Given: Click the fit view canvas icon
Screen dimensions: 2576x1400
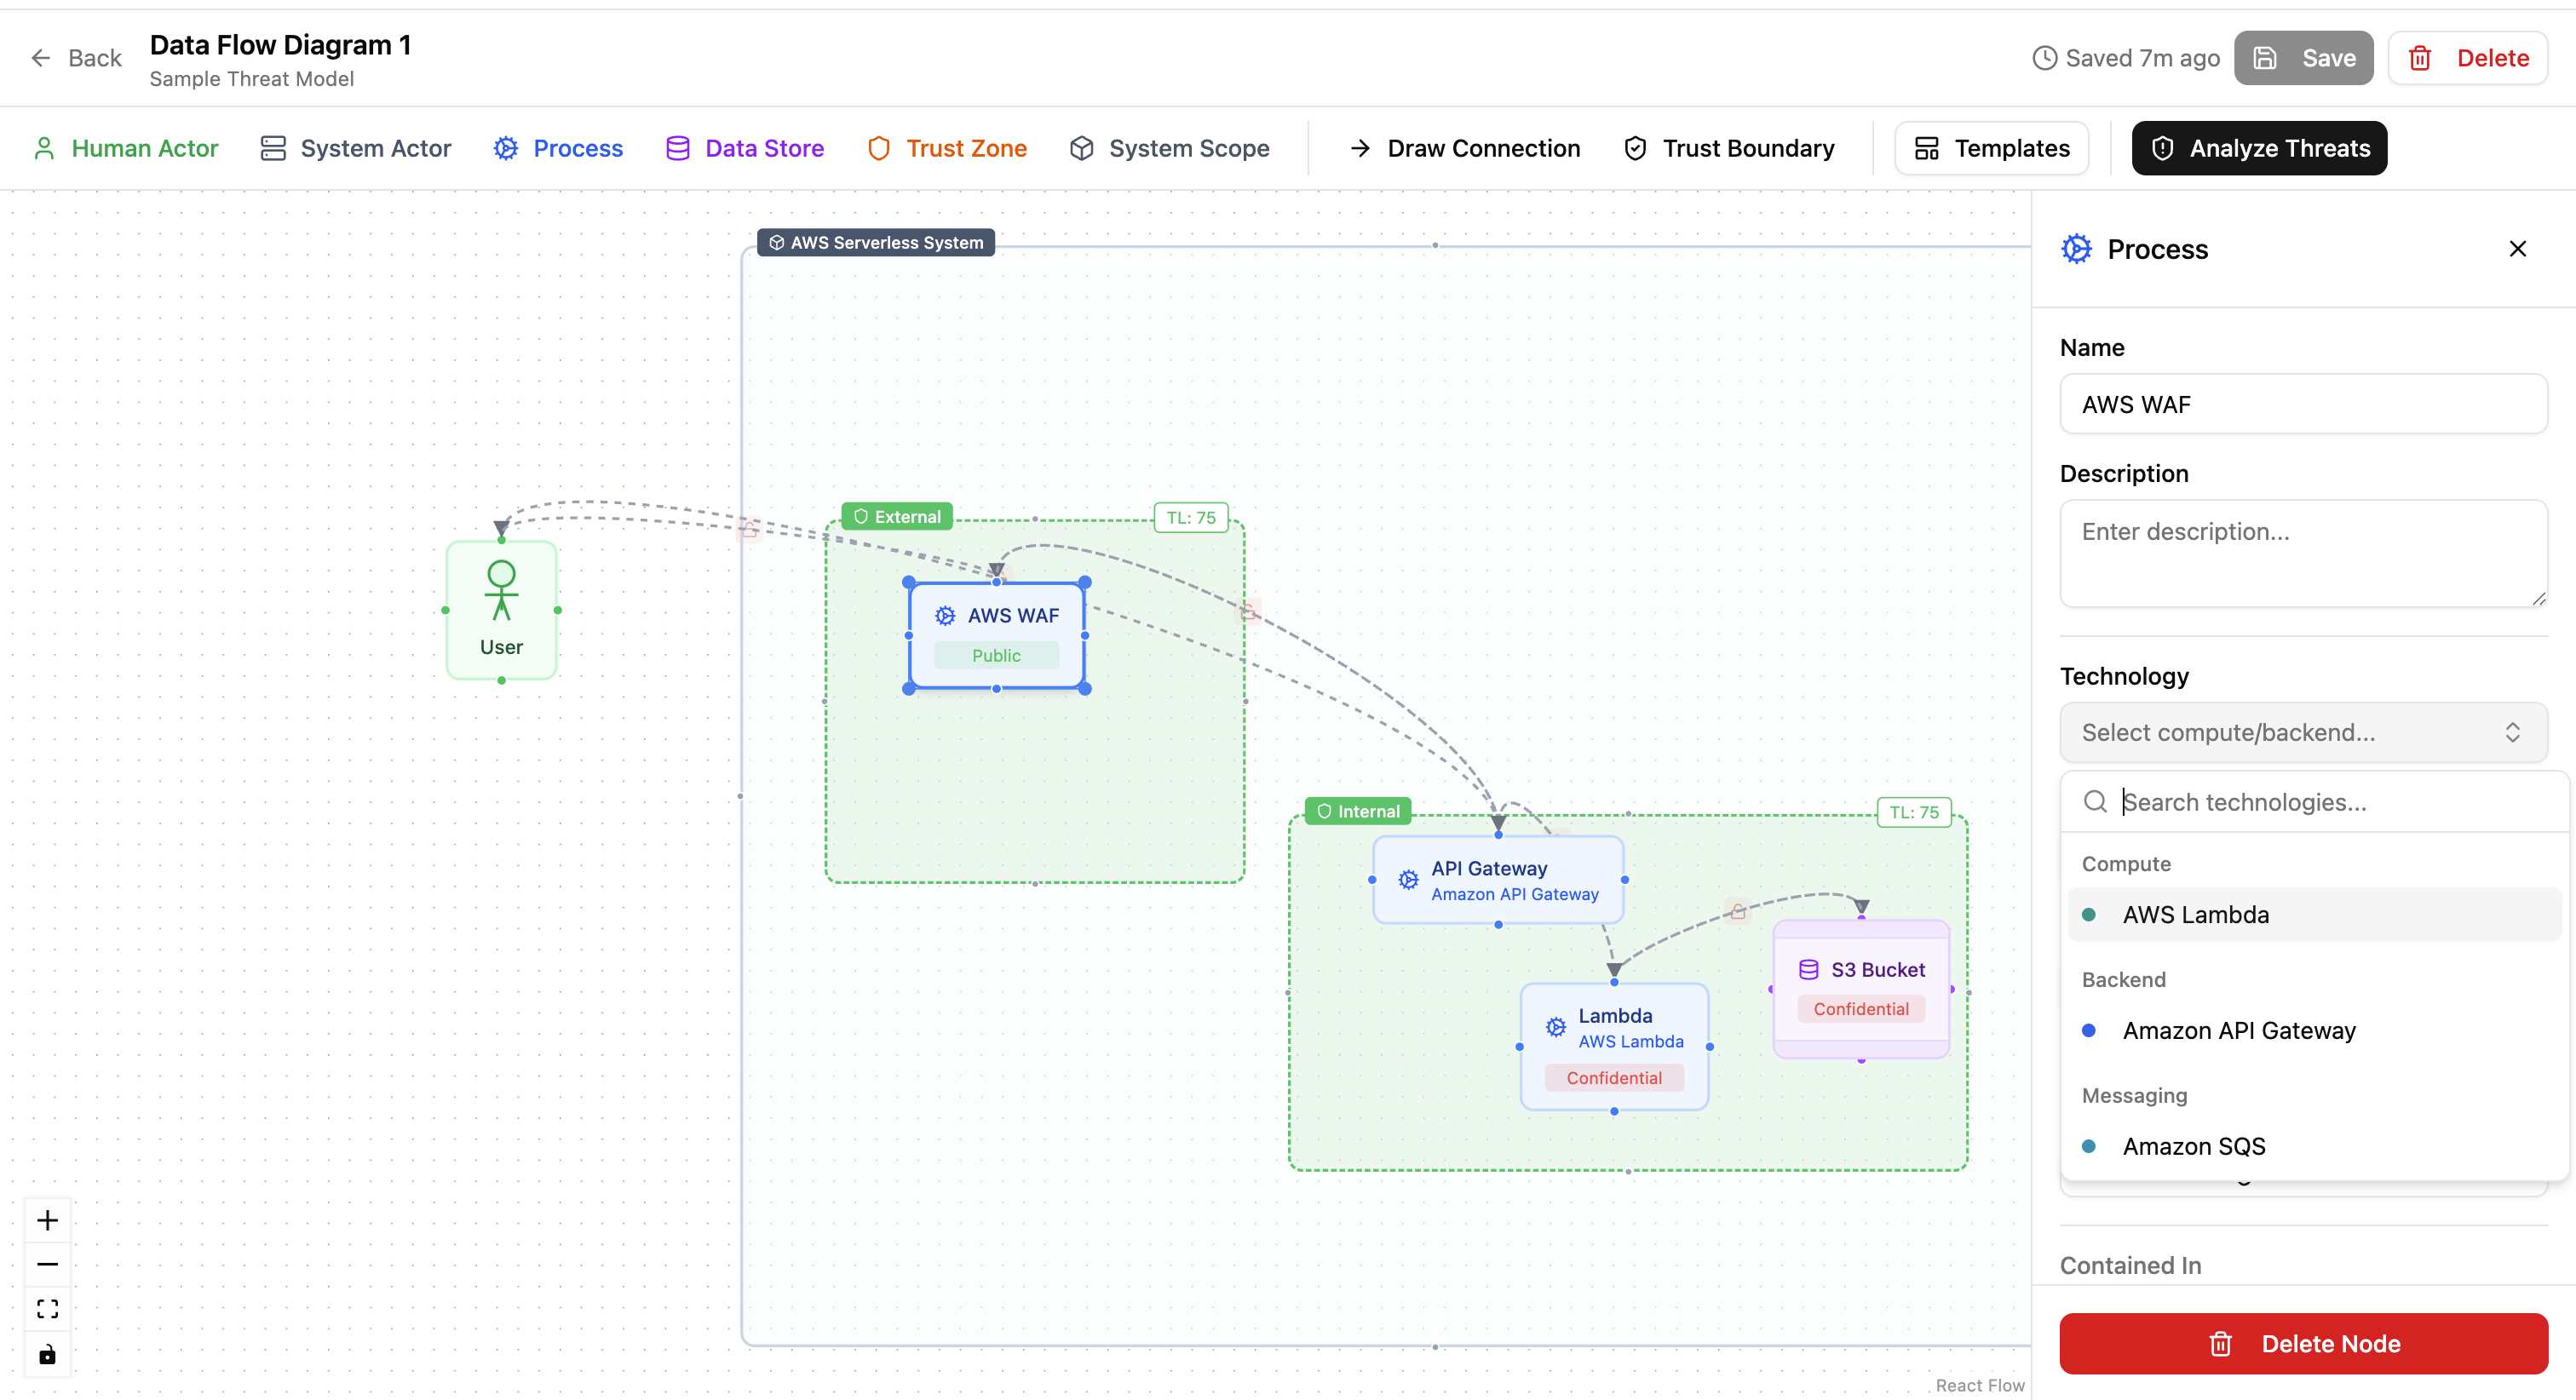Looking at the screenshot, I should (47, 1309).
